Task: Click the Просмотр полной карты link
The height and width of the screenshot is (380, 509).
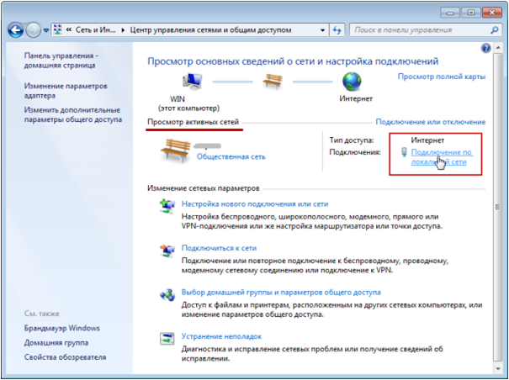Action: point(441,77)
